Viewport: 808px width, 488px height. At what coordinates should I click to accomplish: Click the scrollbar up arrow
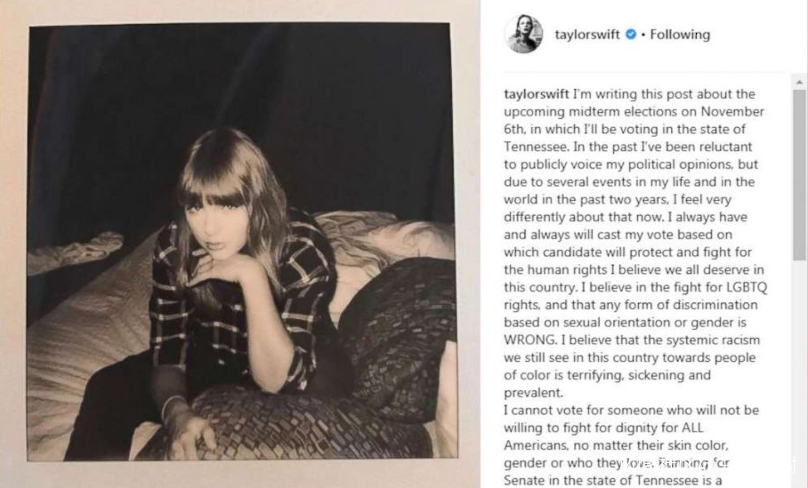[x=799, y=83]
